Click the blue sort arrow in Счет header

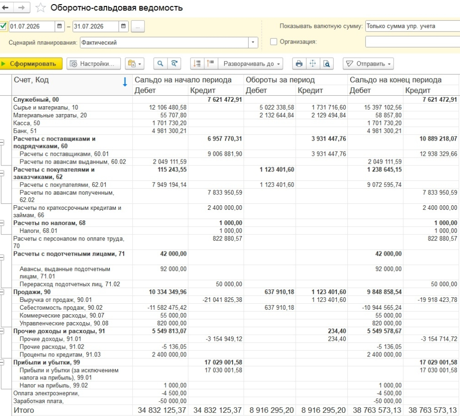pos(125,82)
